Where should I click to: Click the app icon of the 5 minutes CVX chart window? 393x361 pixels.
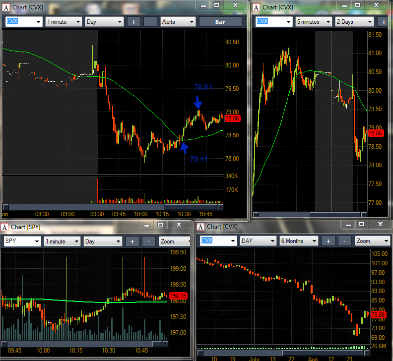pyautogui.click(x=256, y=8)
